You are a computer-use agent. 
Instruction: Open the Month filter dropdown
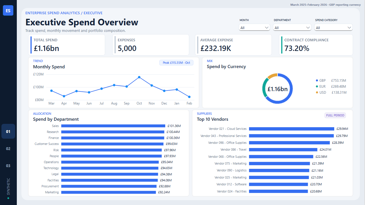(254, 28)
